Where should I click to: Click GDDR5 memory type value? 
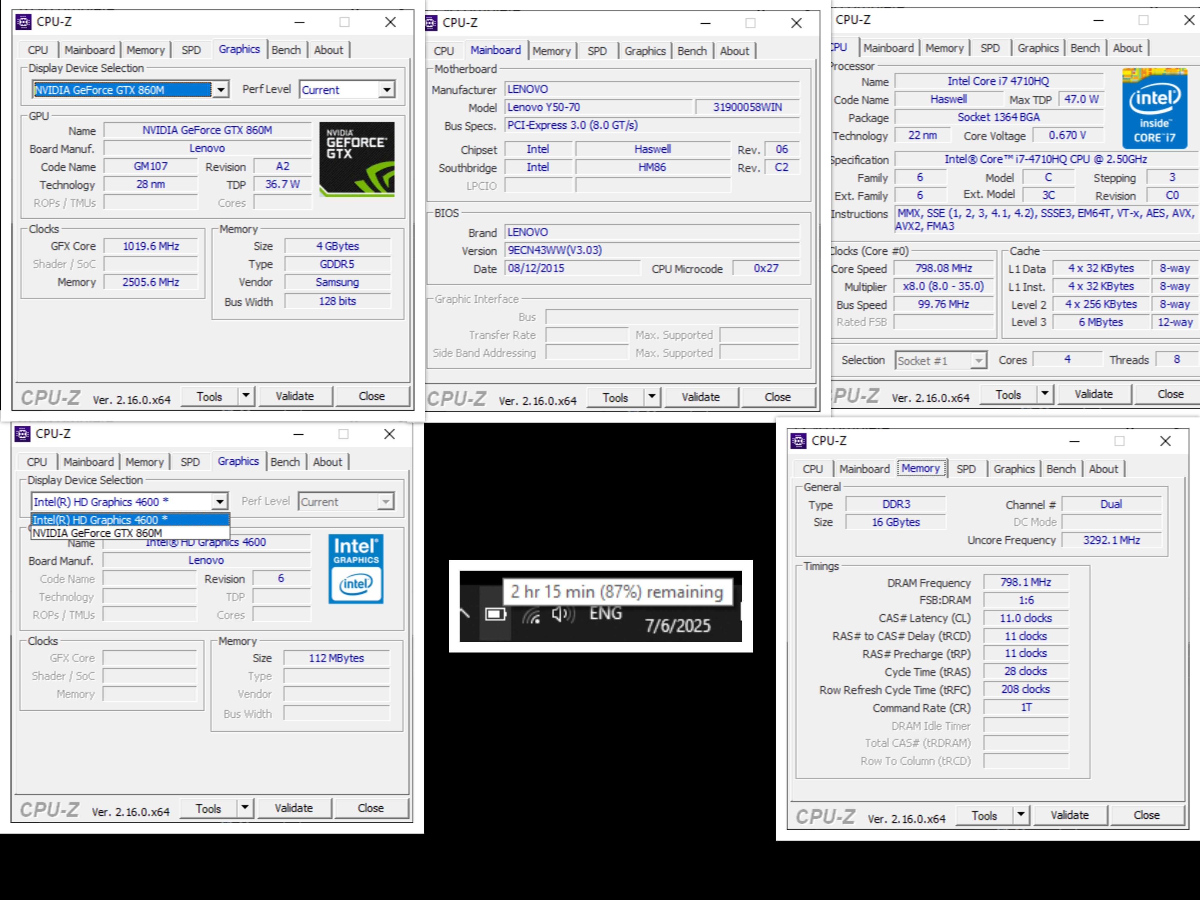click(x=337, y=264)
